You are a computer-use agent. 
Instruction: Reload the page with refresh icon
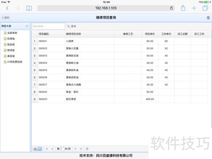(171, 8)
